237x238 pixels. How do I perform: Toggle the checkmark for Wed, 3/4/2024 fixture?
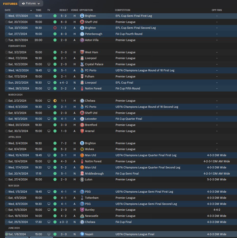pyautogui.click(x=7, y=143)
